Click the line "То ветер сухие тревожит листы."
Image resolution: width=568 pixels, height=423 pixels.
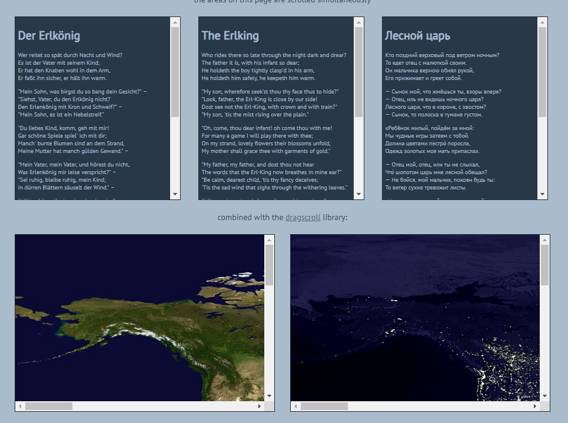coord(426,188)
